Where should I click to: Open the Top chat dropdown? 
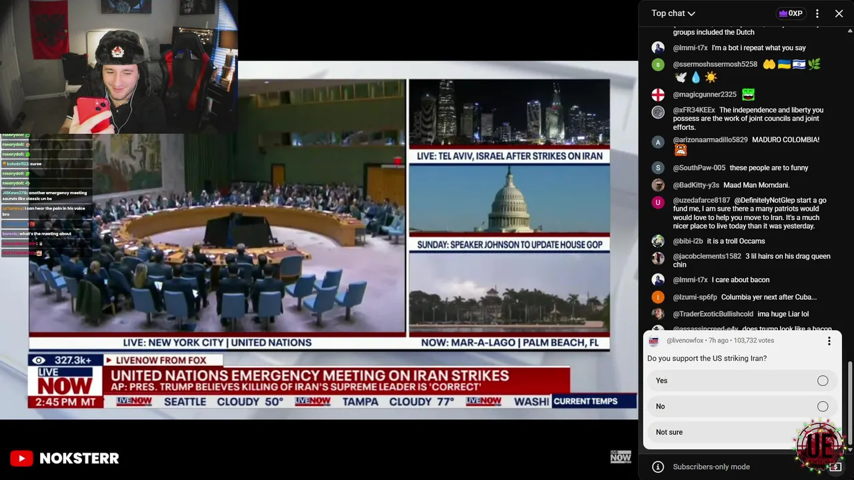pos(673,13)
